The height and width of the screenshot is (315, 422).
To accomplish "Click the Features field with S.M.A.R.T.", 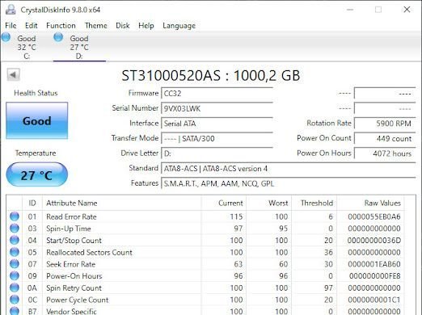I will [289, 184].
